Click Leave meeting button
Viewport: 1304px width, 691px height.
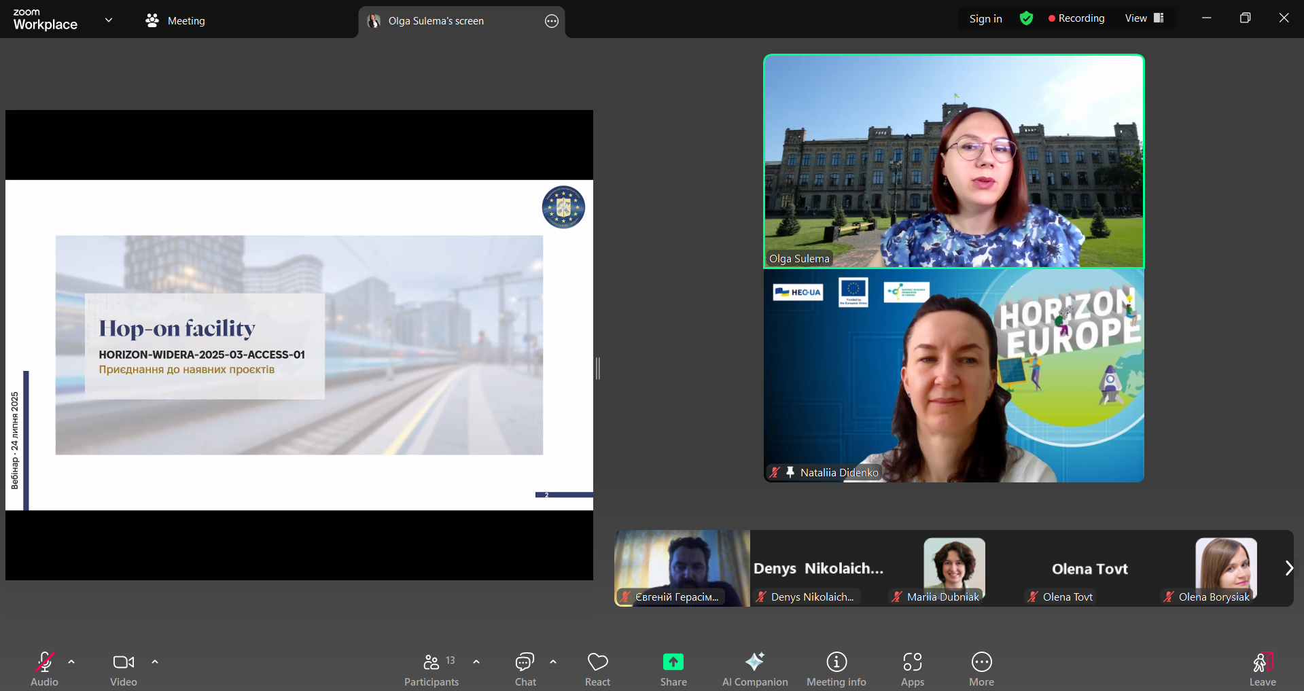1263,669
